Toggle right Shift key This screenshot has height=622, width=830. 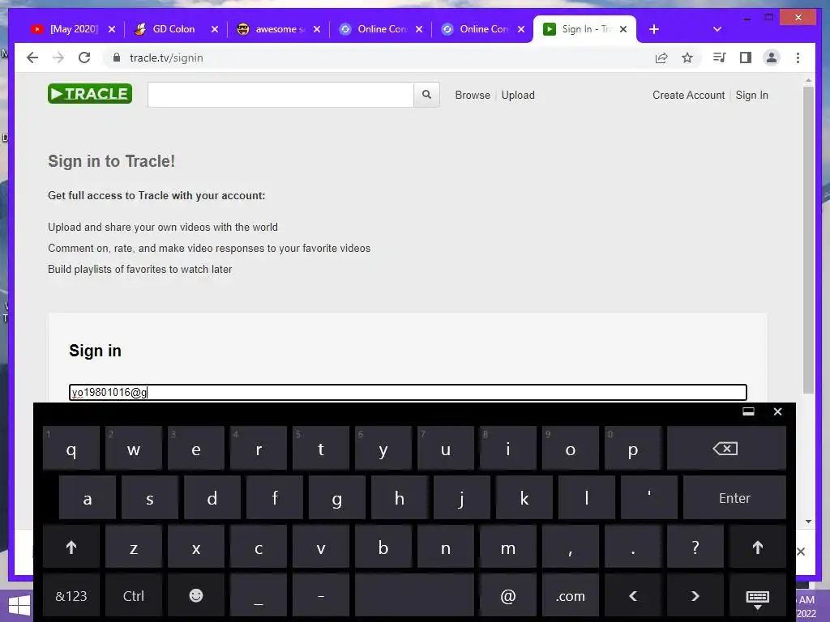[758, 547]
